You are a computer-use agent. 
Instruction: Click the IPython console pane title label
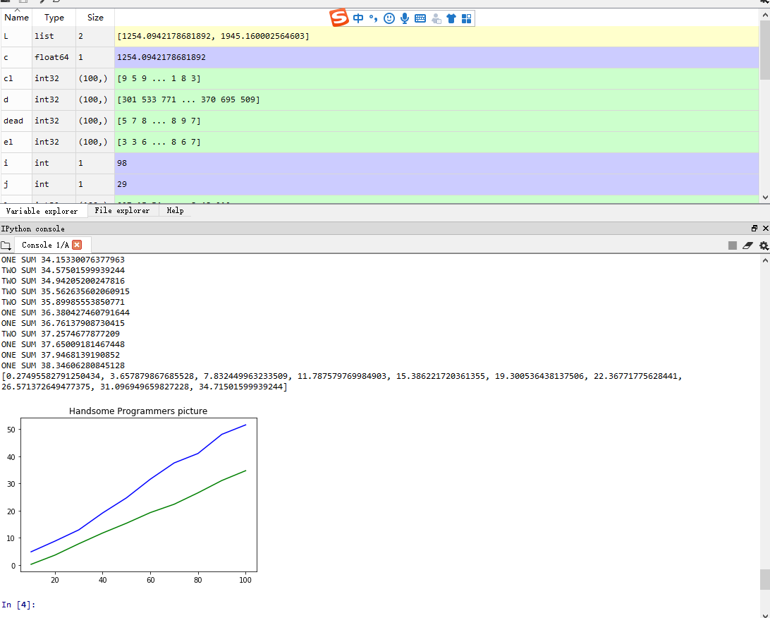point(32,229)
